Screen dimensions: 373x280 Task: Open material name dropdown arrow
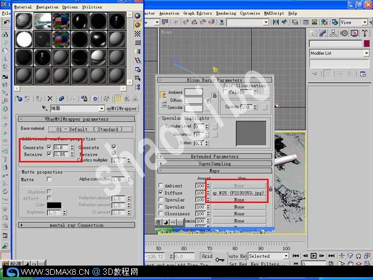pos(102,109)
